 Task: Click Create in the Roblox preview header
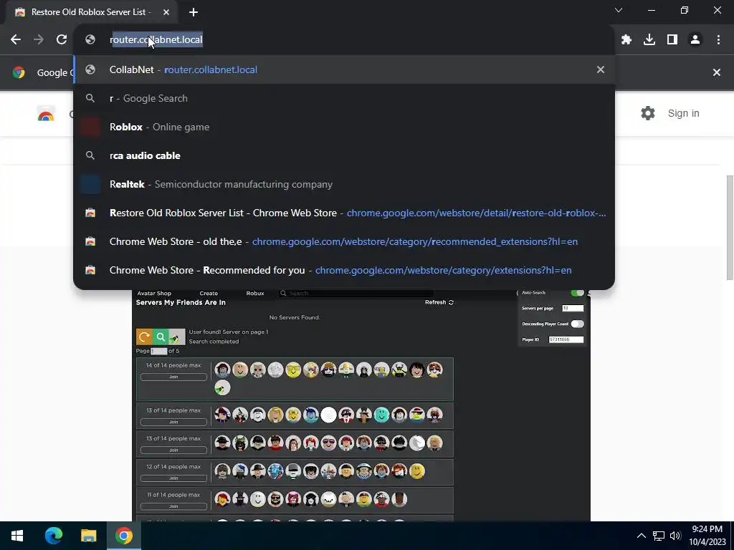click(x=209, y=293)
